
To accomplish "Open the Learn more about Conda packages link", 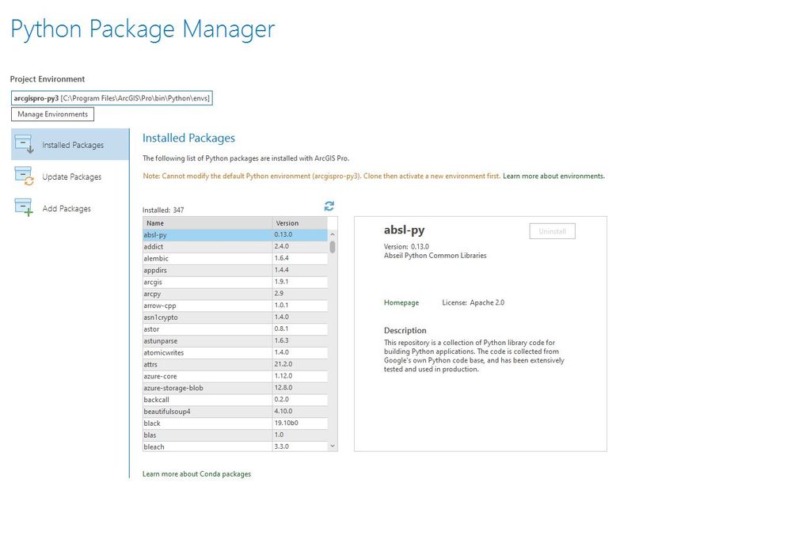I will tap(196, 474).
